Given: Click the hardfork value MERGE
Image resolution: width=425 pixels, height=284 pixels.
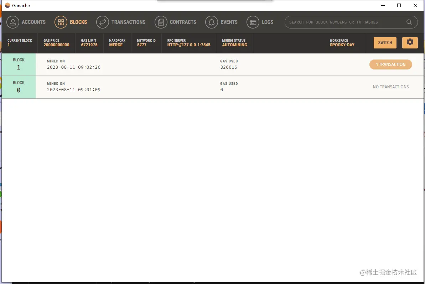Looking at the screenshot, I should pyautogui.click(x=116, y=45).
